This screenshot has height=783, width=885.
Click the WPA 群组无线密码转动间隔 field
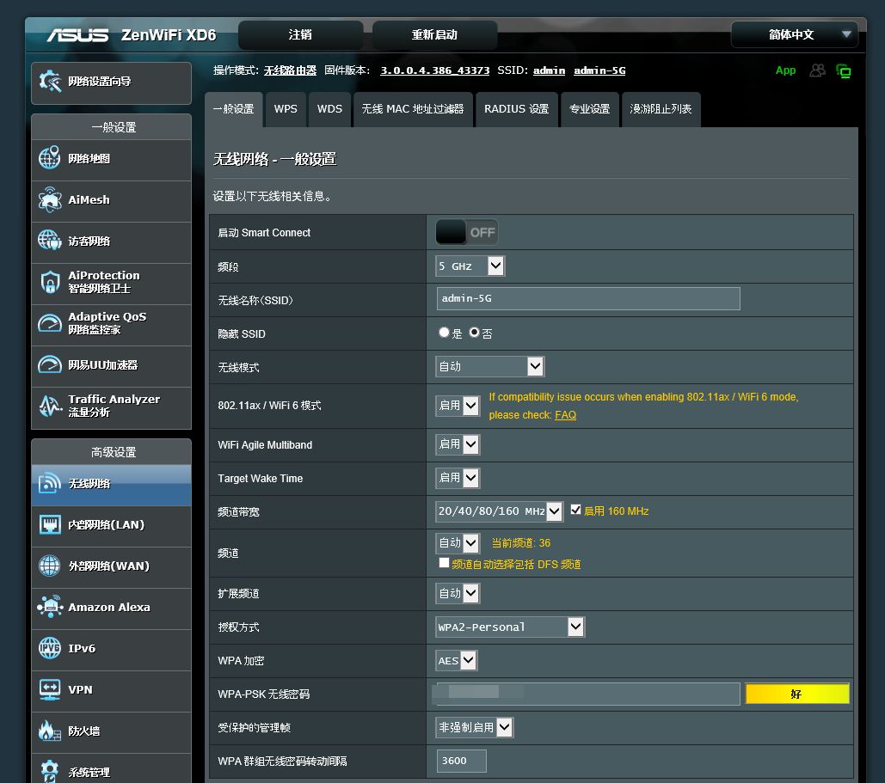pyautogui.click(x=461, y=761)
